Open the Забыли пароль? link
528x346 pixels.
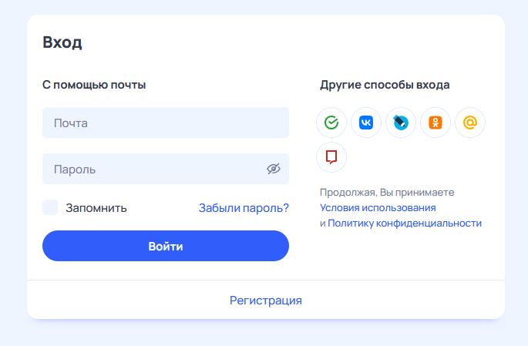point(244,207)
